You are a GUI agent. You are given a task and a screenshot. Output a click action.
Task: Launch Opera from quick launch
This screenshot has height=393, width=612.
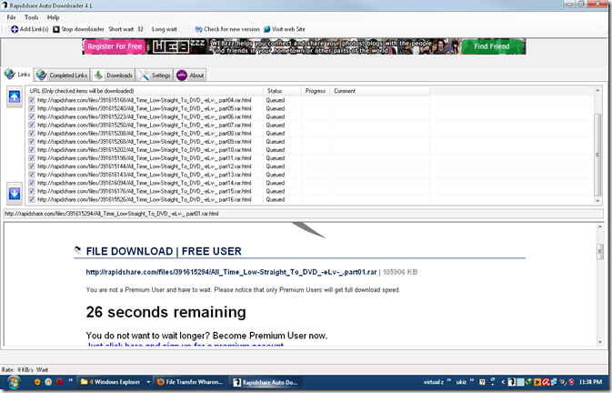click(59, 382)
